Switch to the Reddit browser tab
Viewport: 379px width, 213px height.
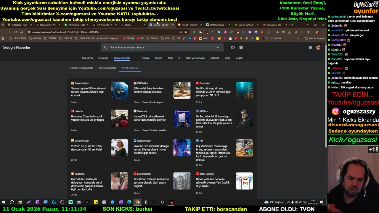(189, 25)
